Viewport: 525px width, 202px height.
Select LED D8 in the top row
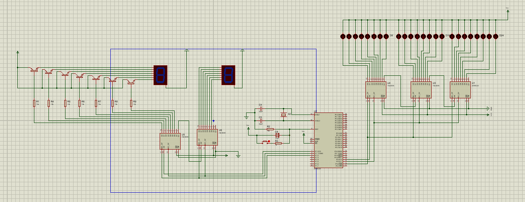pos(386,36)
